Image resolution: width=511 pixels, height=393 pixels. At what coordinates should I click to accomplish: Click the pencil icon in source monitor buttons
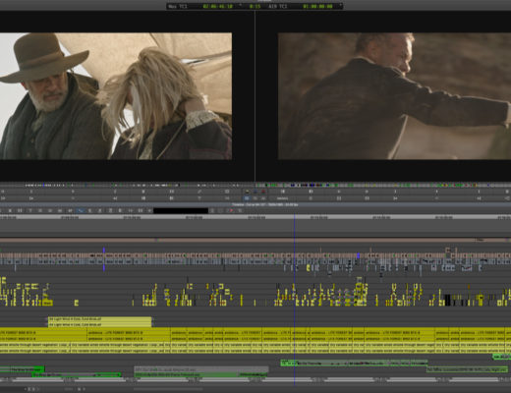[x=199, y=192]
